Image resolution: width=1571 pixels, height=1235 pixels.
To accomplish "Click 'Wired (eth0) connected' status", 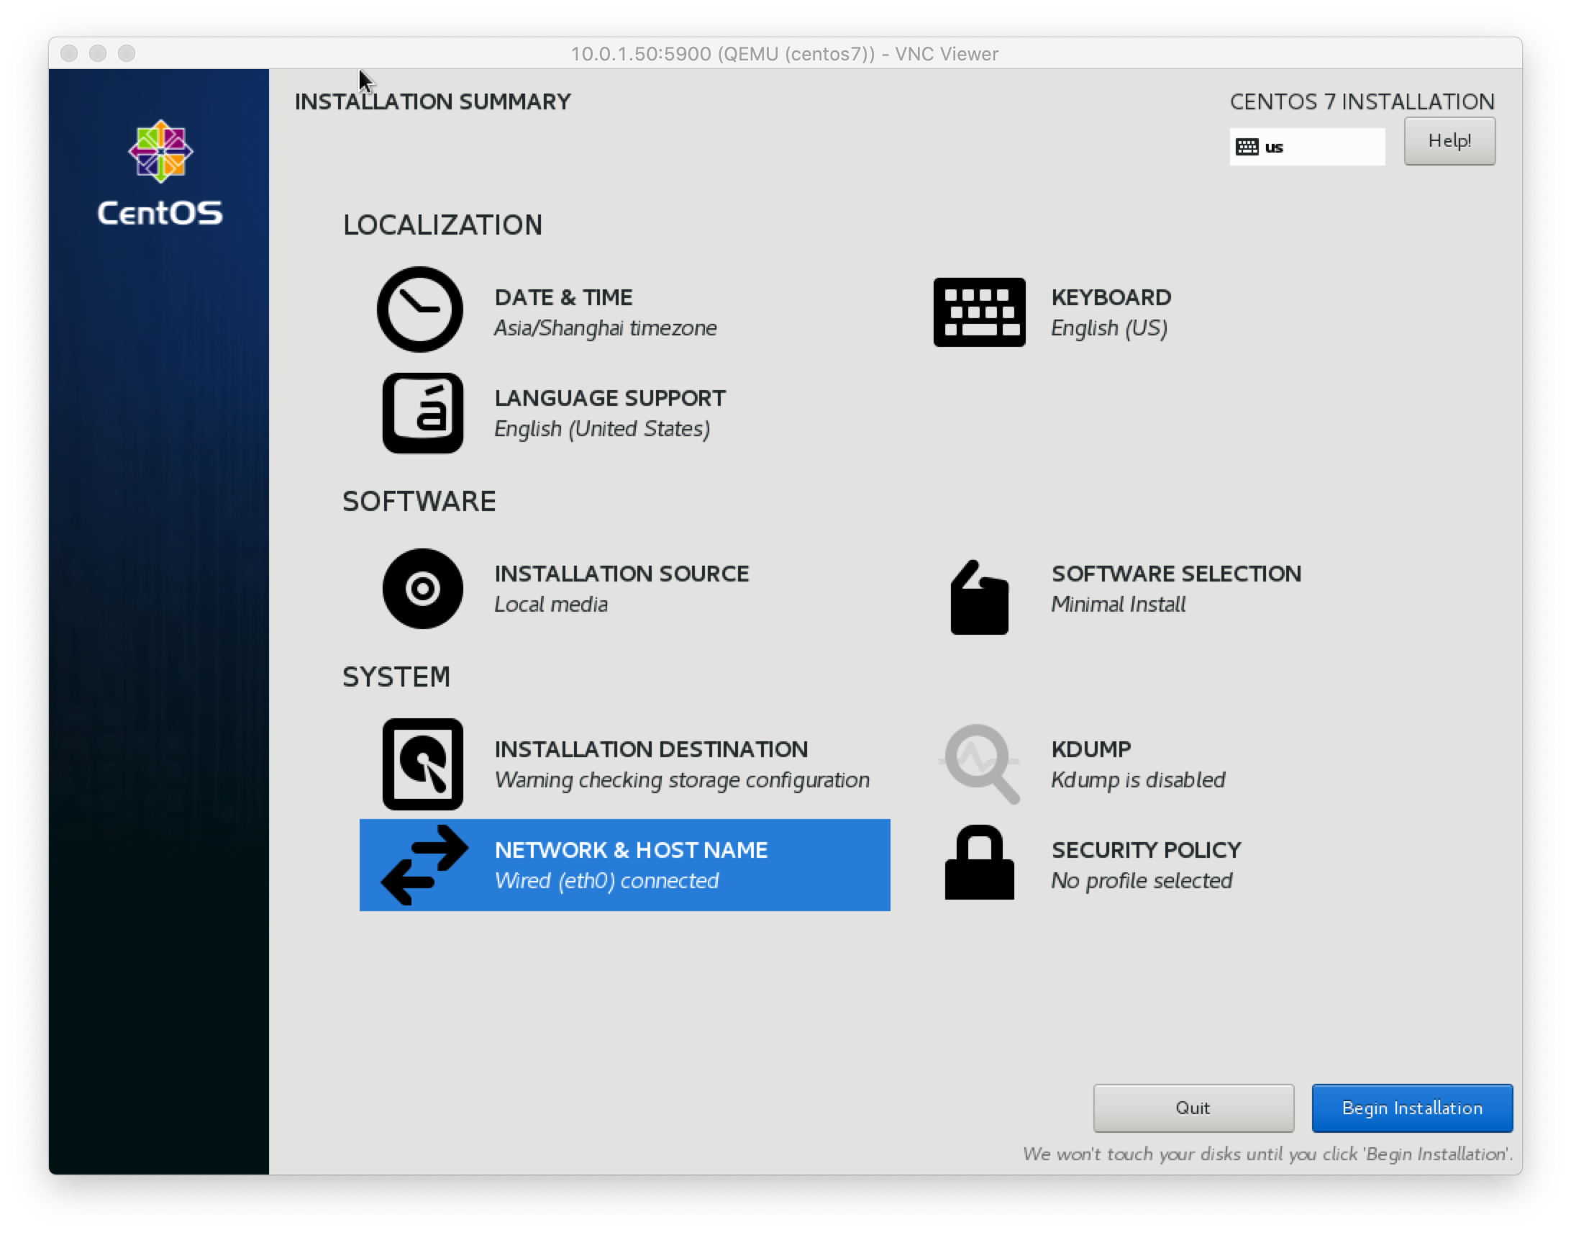I will 607,881.
